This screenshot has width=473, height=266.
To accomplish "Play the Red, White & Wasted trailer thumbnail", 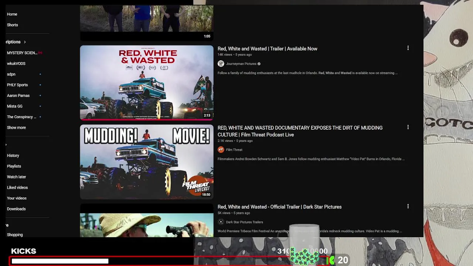I will 147,83.
